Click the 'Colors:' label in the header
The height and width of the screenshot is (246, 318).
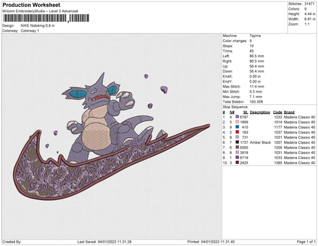pos(294,9)
